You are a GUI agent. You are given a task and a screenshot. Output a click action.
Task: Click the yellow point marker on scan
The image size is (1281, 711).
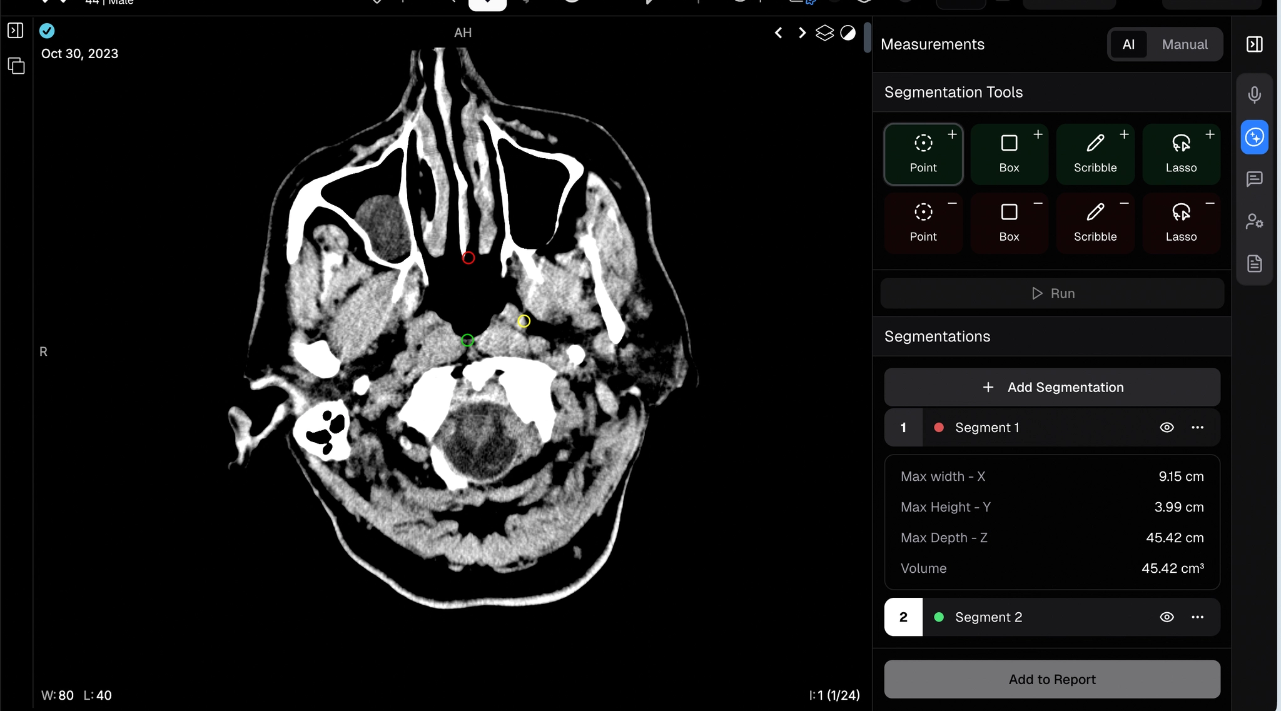click(x=524, y=321)
